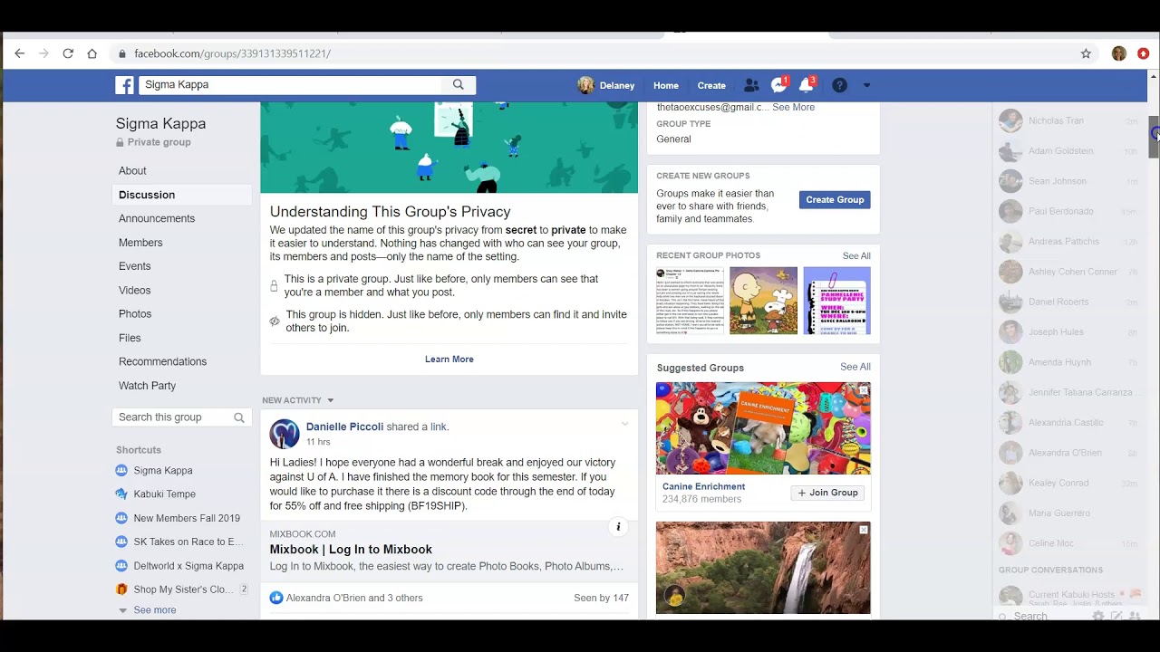Open Watch Party in group sidebar

[147, 386]
